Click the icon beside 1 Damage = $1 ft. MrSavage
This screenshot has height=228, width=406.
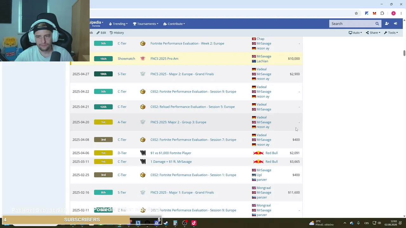[x=143, y=161]
